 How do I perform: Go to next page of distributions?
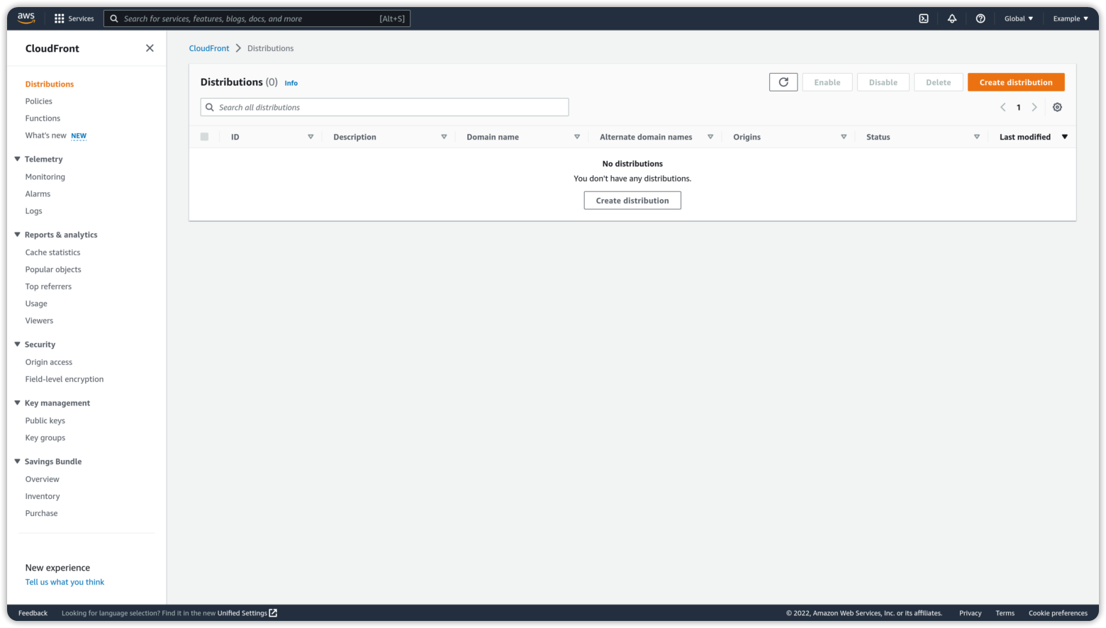[x=1034, y=107]
